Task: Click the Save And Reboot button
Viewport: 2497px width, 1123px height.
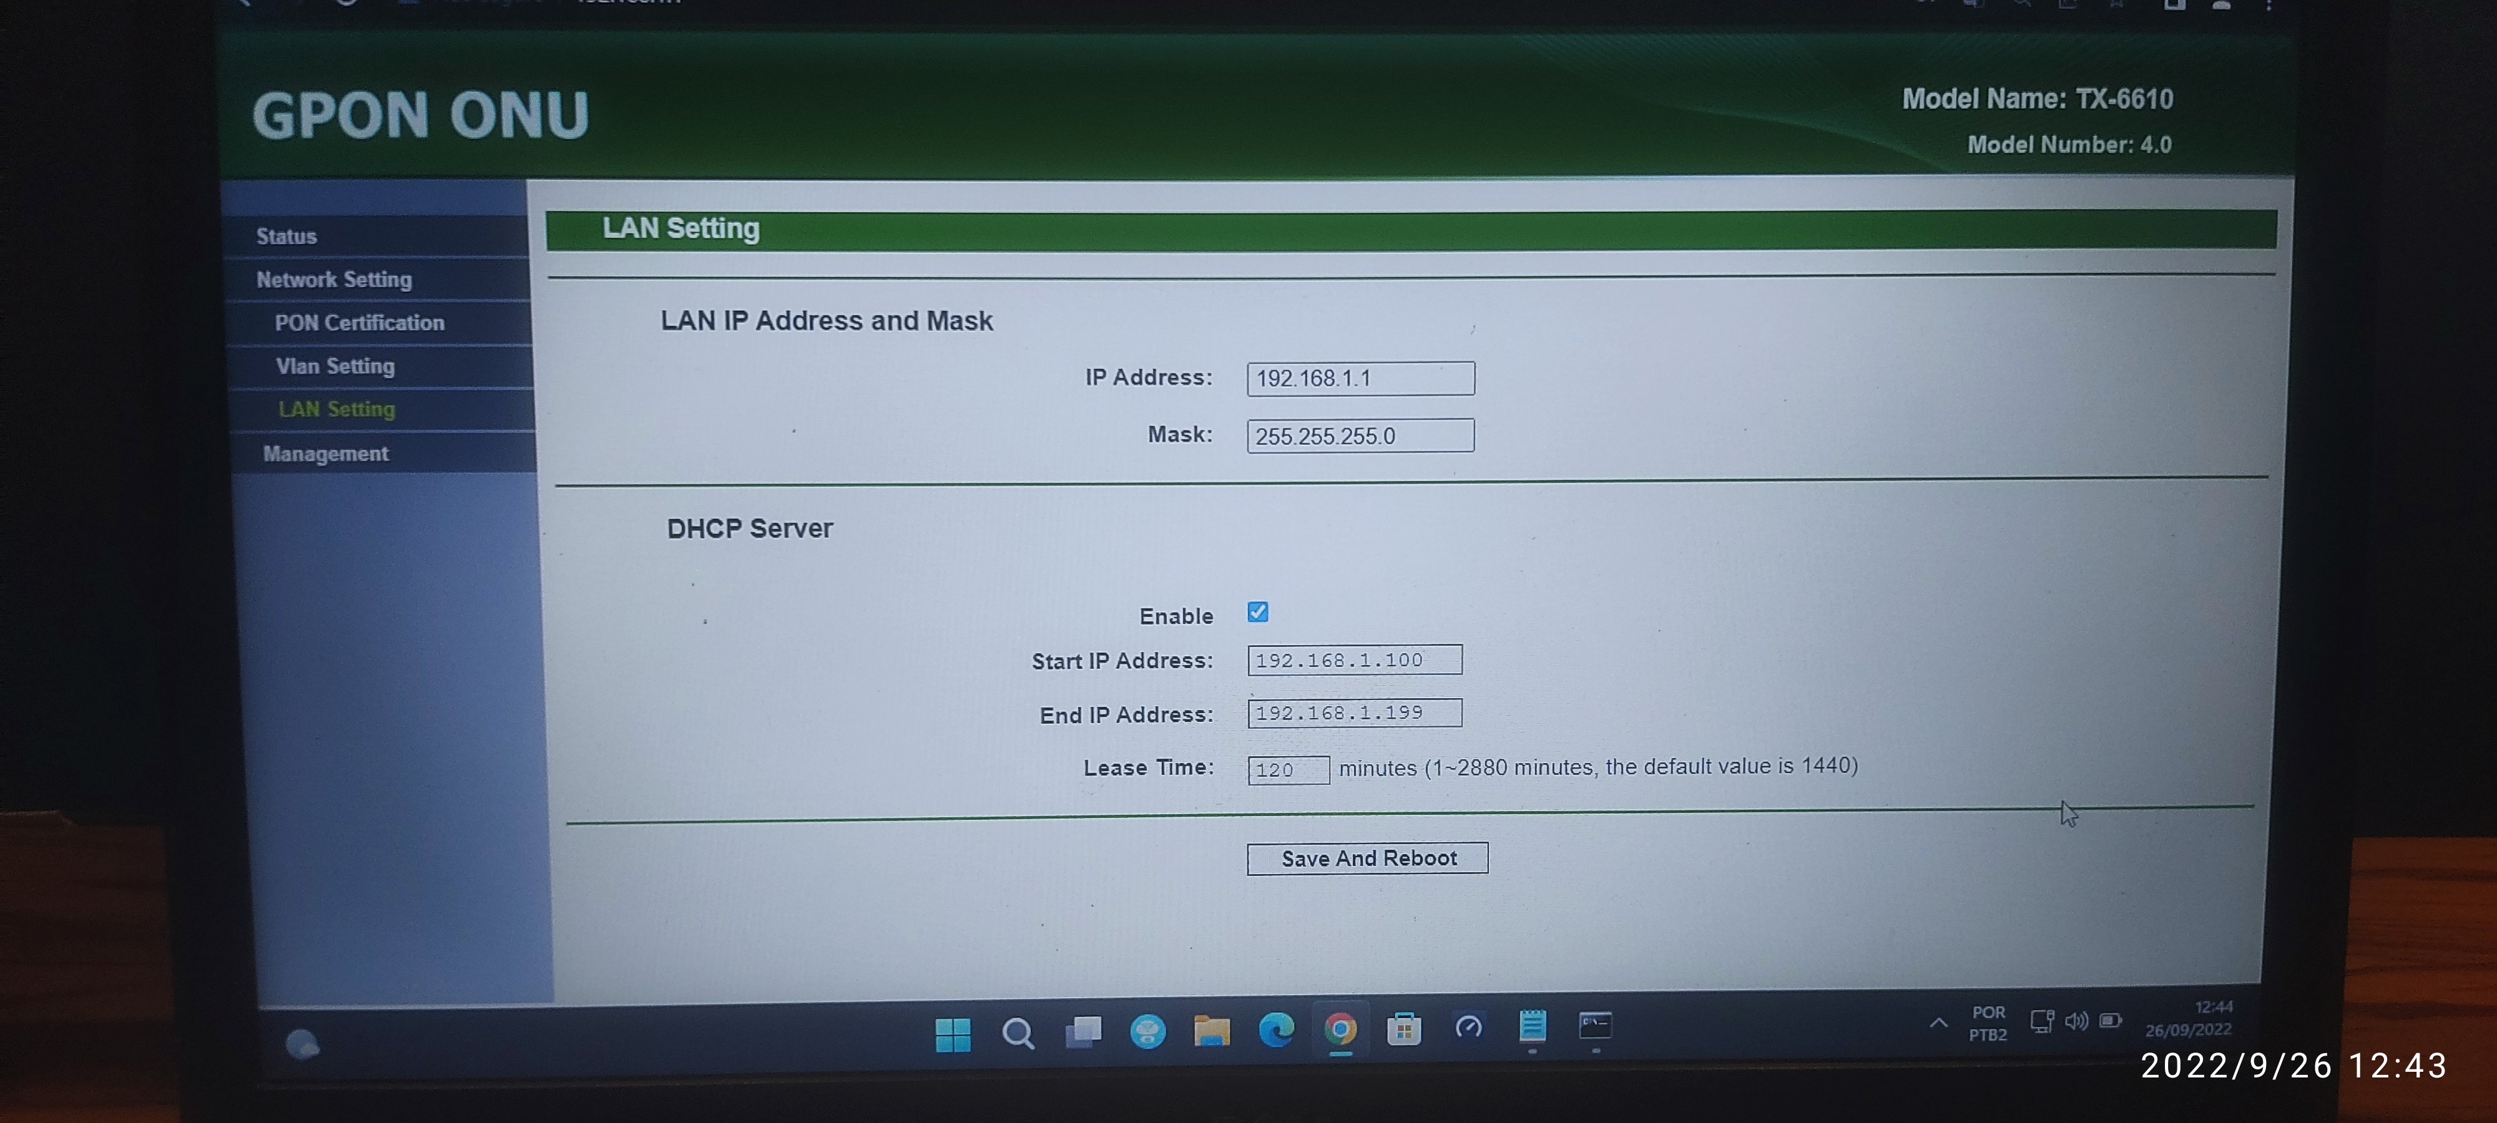Action: pyautogui.click(x=1366, y=858)
